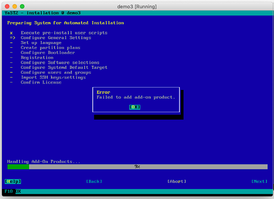Proceed with the Next button
Image resolution: width=274 pixels, height=199 pixels.
pyautogui.click(x=259, y=181)
